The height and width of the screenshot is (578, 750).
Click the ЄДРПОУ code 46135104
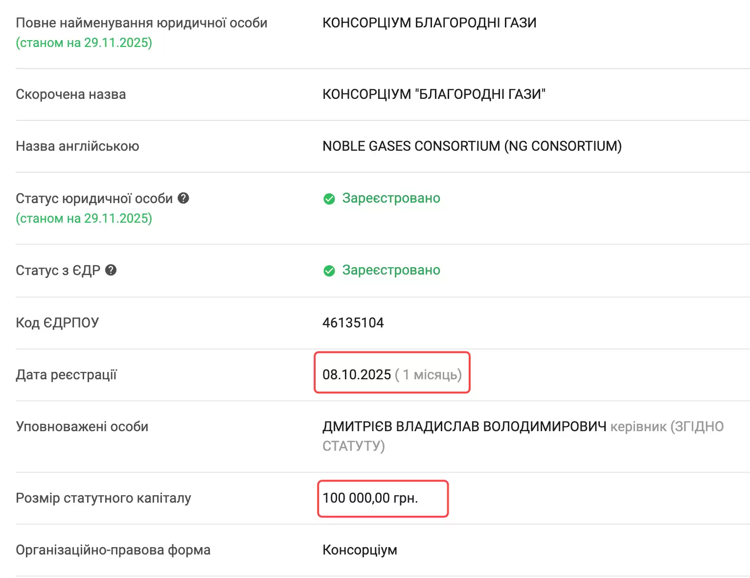[x=353, y=323]
